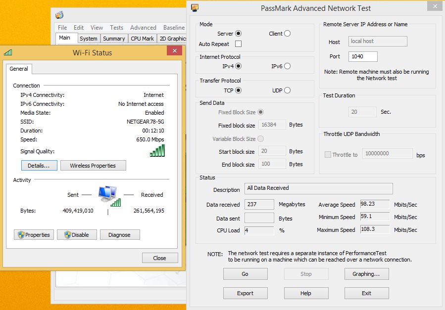The image size is (445, 310).
Task: Switch to the CPU Mark tab
Action: pos(142,39)
